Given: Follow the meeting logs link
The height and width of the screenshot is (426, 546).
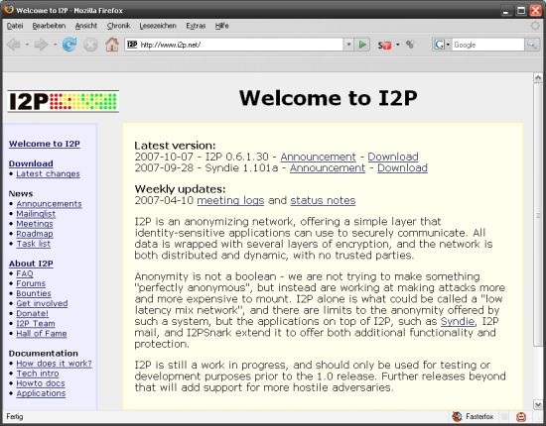Looking at the screenshot, I should [230, 200].
